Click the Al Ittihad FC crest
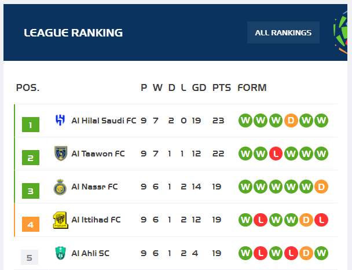This screenshot has height=270, width=352. 61,220
